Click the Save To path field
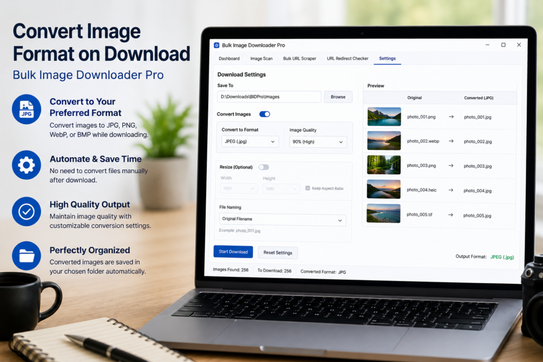The height and width of the screenshot is (362, 543). [x=269, y=97]
